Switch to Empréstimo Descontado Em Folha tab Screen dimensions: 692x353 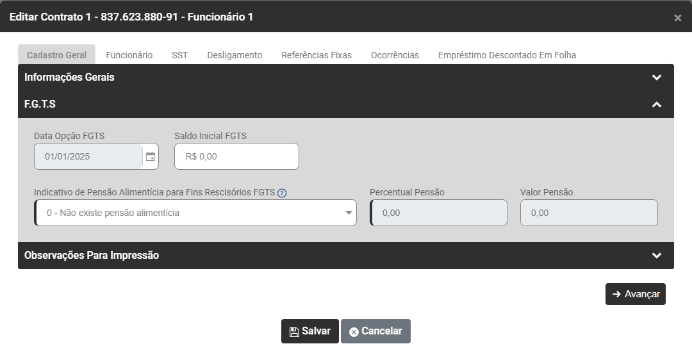(507, 55)
